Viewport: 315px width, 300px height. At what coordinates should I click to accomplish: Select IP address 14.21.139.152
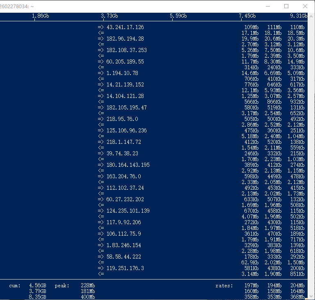point(125,84)
